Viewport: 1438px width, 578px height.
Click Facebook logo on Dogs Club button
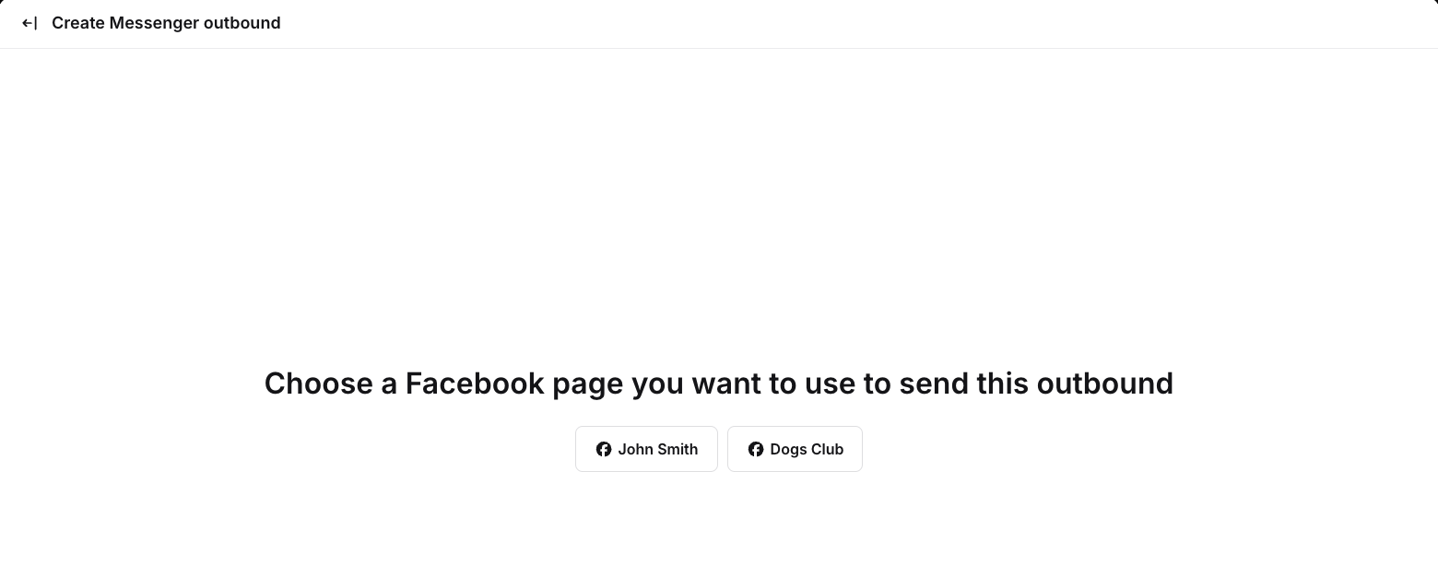point(756,449)
